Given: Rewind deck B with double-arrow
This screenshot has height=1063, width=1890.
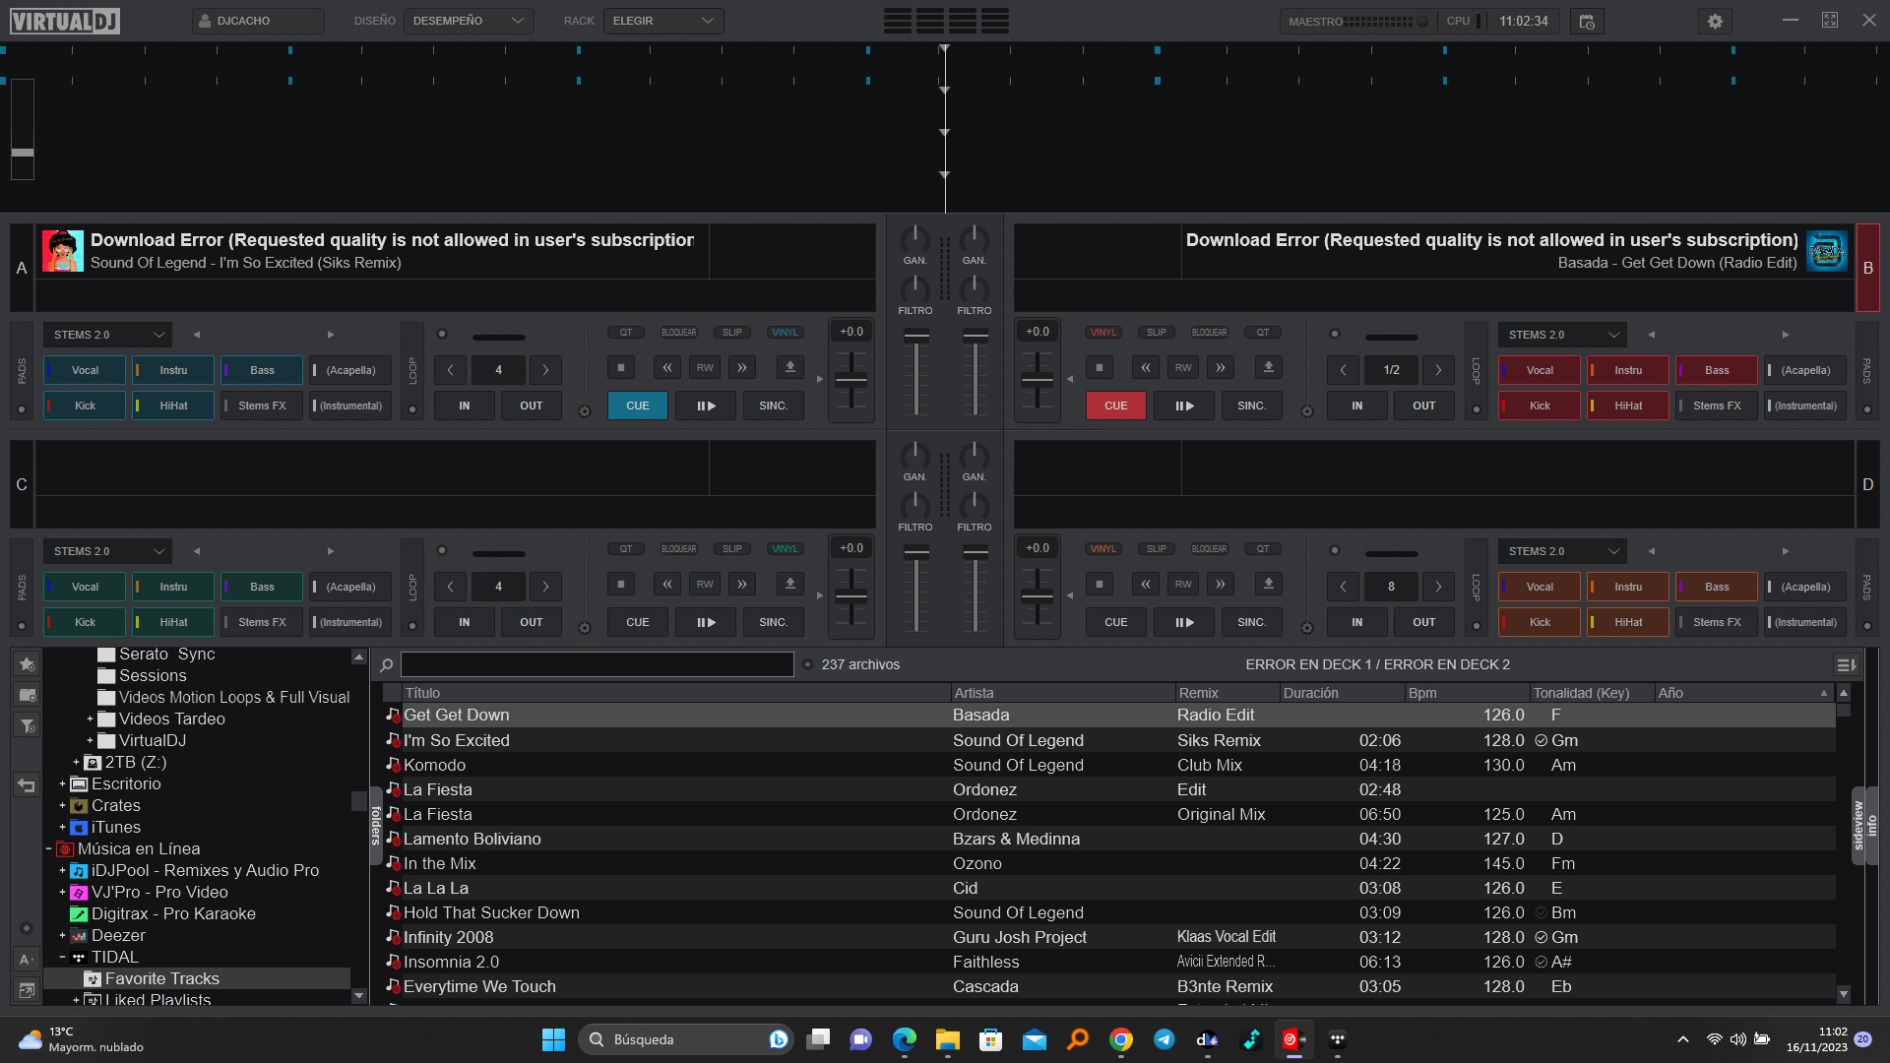Looking at the screenshot, I should click(x=1146, y=367).
